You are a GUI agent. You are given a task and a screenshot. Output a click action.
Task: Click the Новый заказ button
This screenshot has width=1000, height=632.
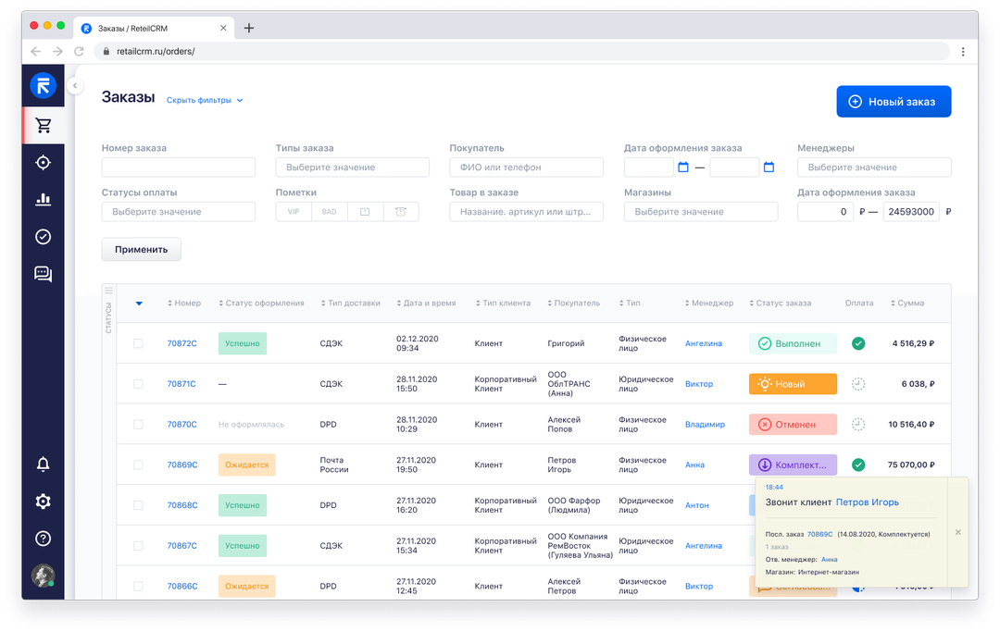pos(893,102)
